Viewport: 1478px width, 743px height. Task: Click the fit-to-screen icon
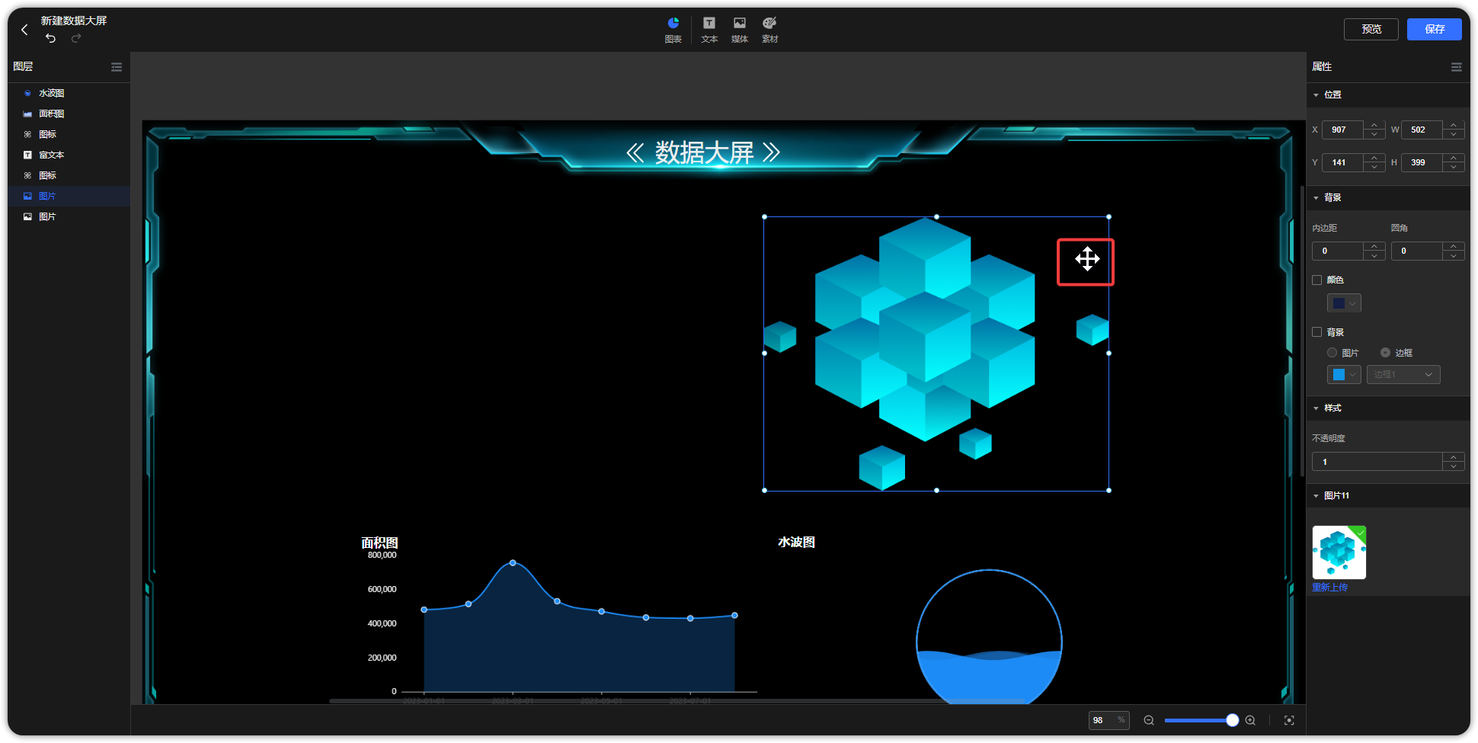[x=1289, y=720]
